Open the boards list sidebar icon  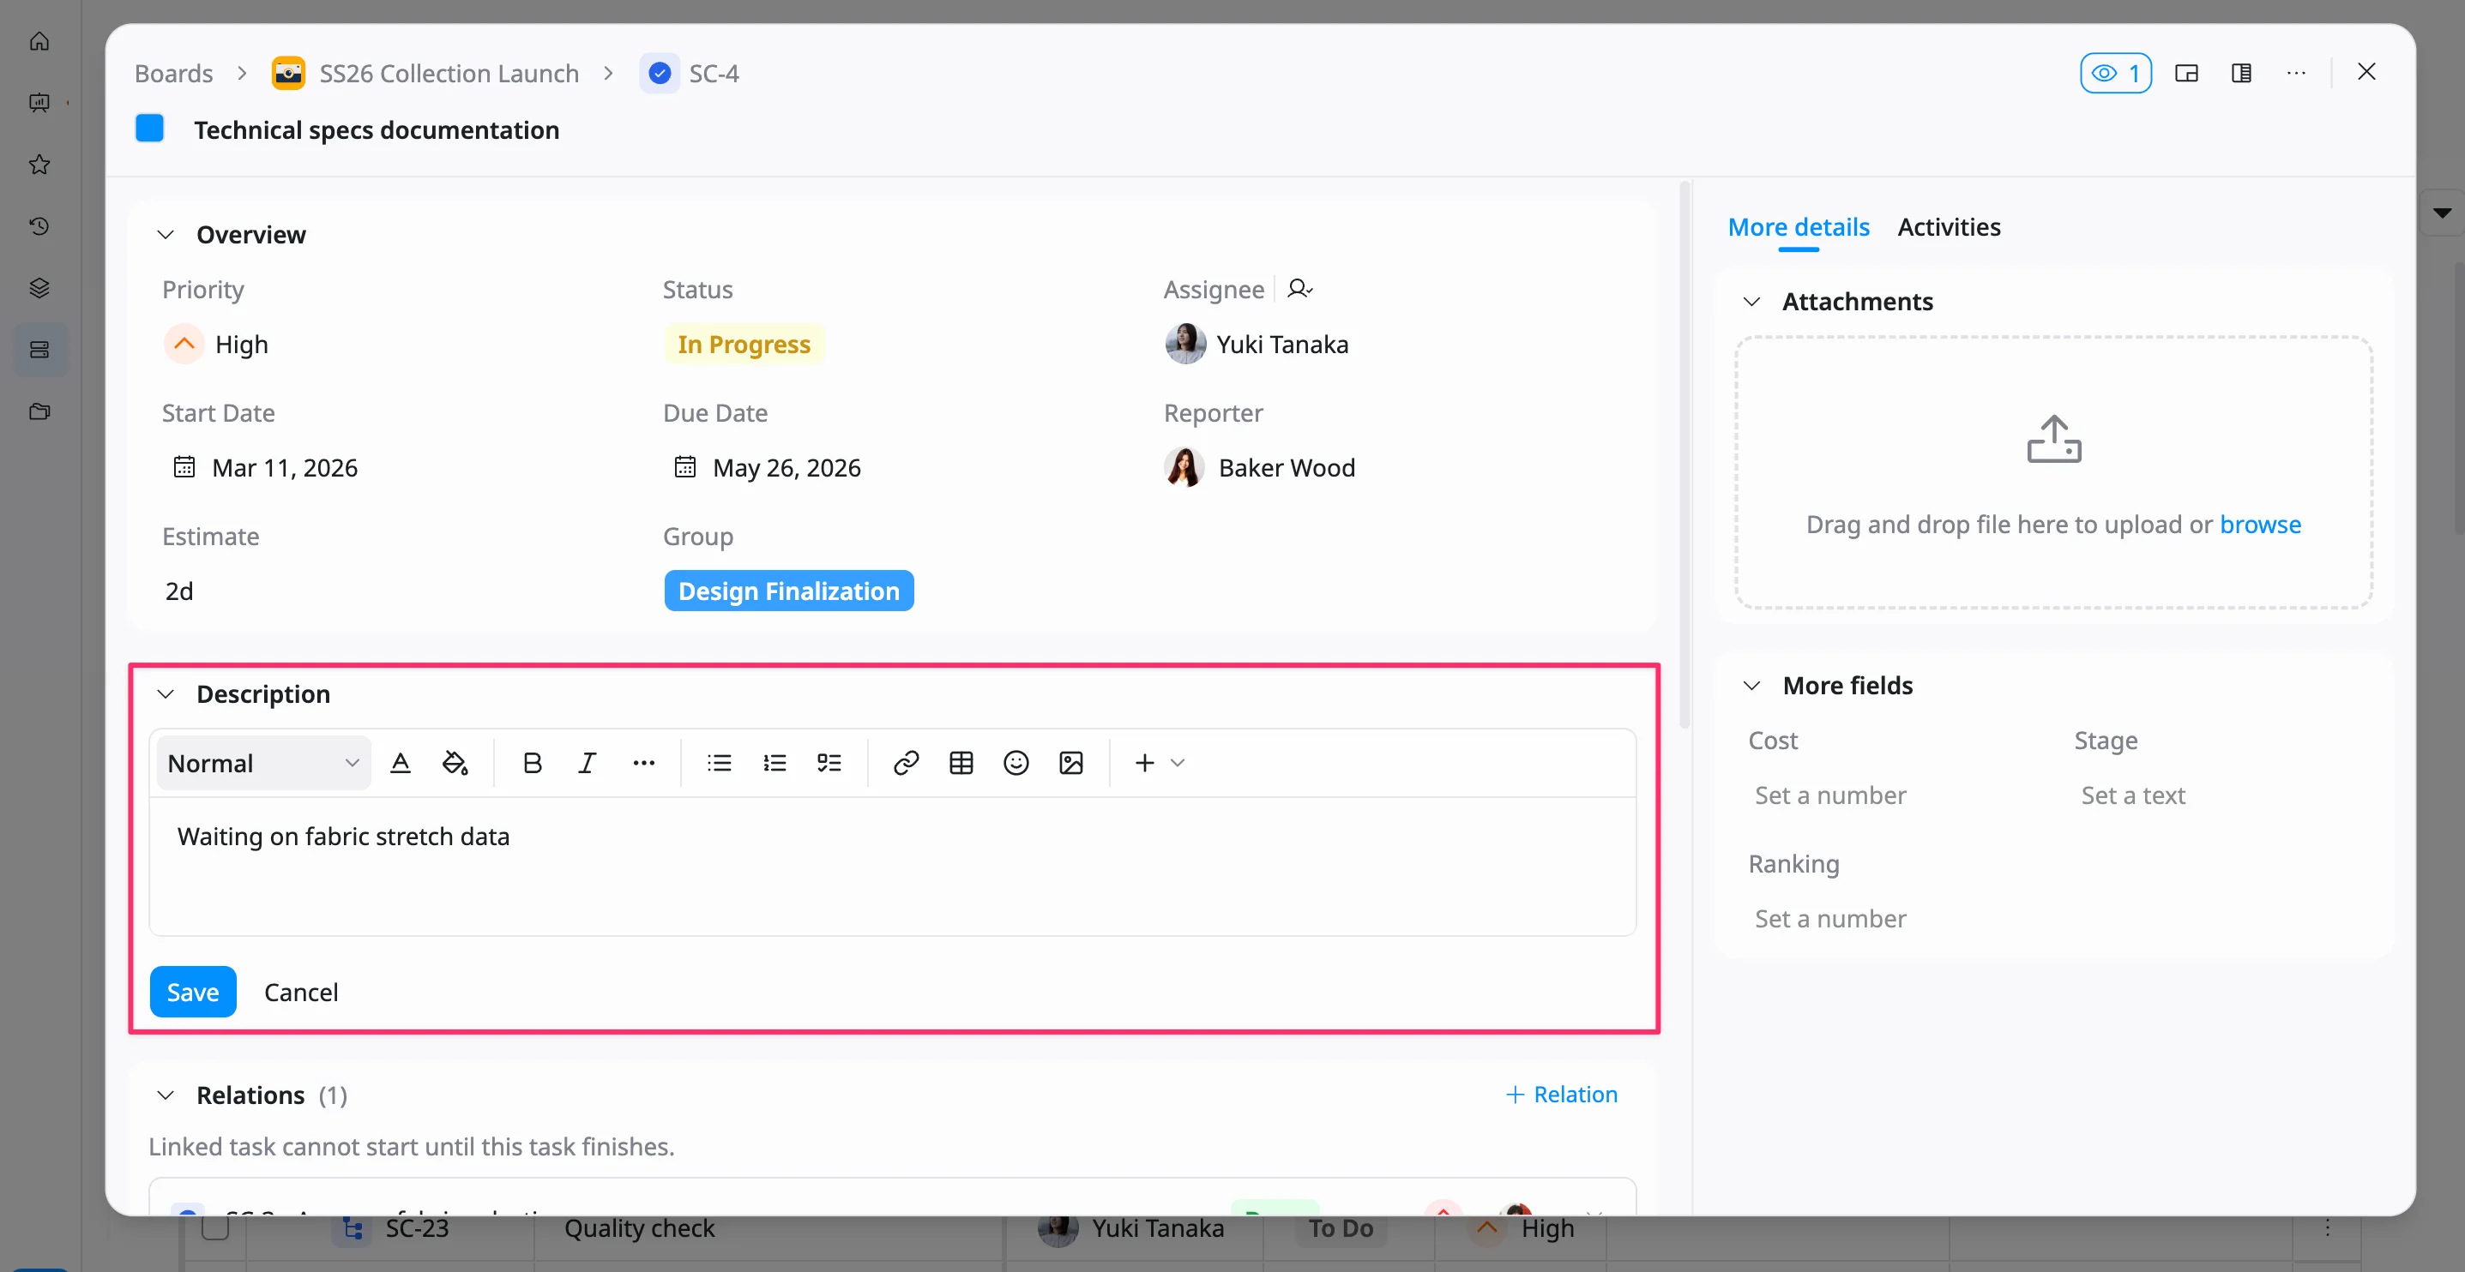click(39, 349)
